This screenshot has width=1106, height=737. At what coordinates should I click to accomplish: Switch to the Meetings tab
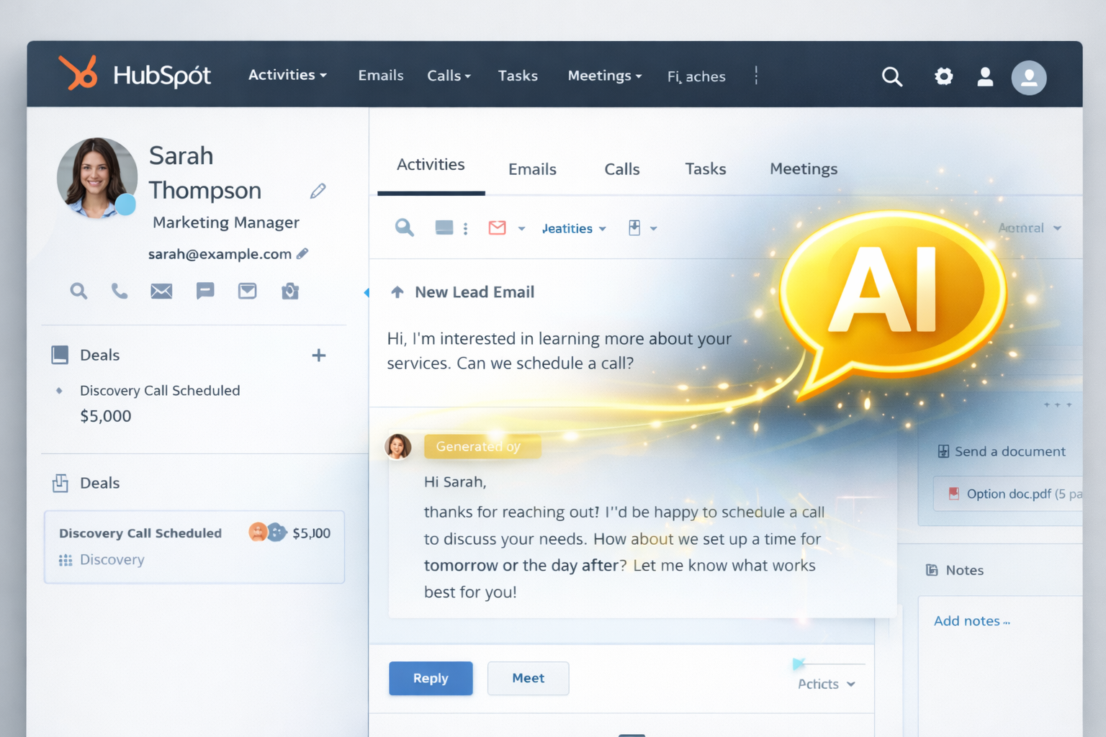click(x=803, y=169)
